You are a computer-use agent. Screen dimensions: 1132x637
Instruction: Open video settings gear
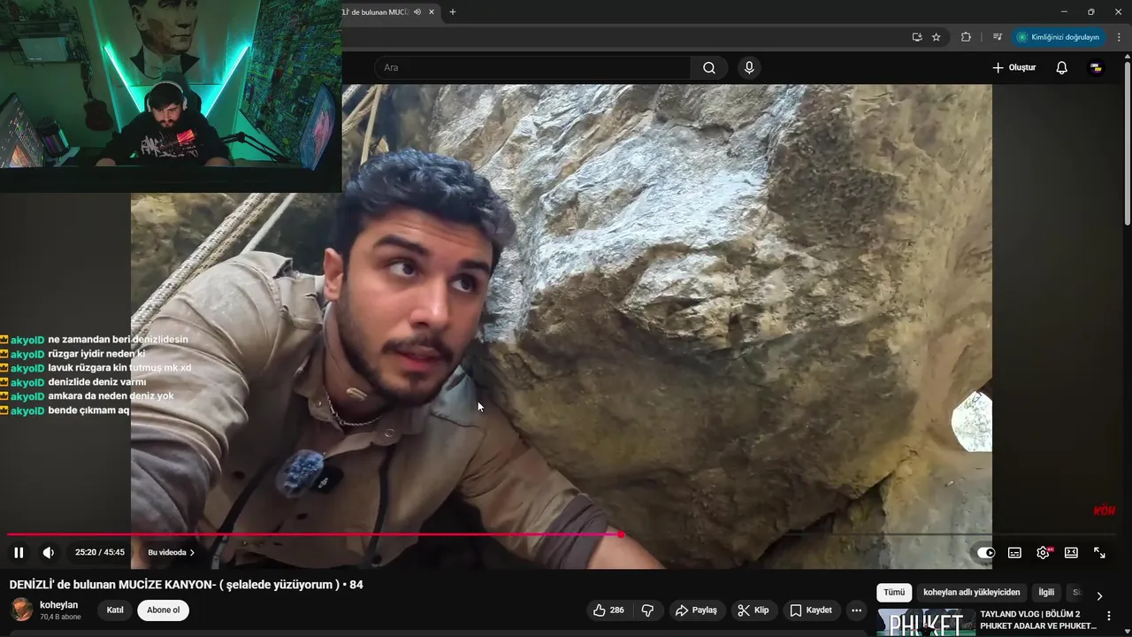1043,552
